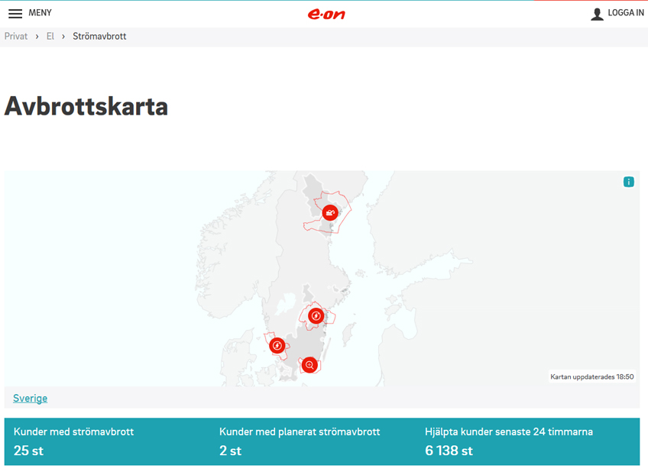This screenshot has width=648, height=475.
Task: Open the hamburger MENY menu icon
Action: (15, 14)
